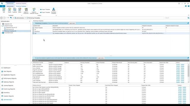190x106 pixels.
Task: Click Import Template in the ribbon
Action: [x=45, y=9]
